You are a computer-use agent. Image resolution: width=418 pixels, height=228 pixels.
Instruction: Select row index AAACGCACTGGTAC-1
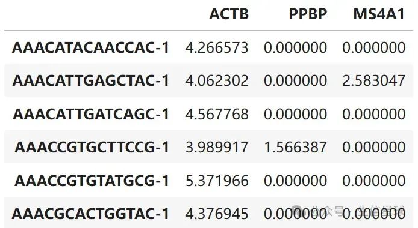tap(90, 214)
